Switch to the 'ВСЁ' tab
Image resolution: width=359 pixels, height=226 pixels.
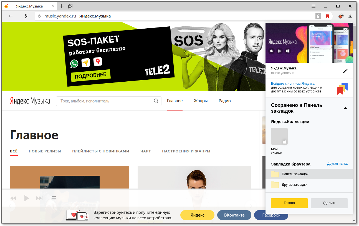(14, 151)
